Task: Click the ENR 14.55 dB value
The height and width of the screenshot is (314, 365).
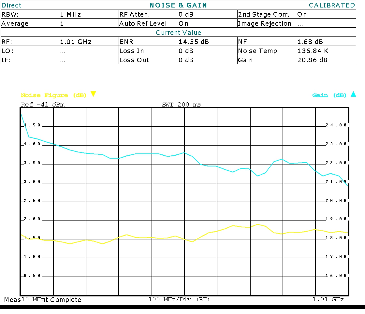Action: tap(194, 42)
